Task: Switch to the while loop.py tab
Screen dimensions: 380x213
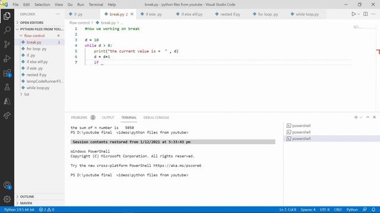Action: tap(307, 14)
